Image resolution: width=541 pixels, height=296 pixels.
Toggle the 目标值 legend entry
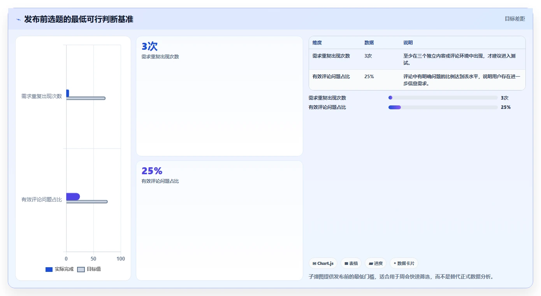click(x=89, y=269)
